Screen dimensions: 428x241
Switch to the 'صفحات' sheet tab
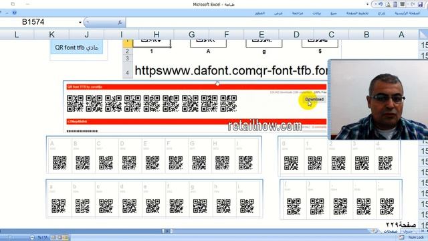tap(391, 232)
